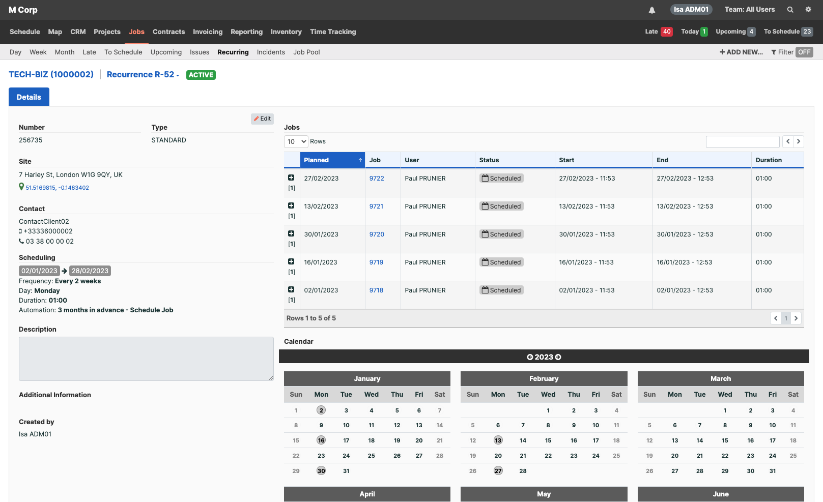Open job link 9721
Viewport: 823px width, 502px height.
tap(376, 206)
